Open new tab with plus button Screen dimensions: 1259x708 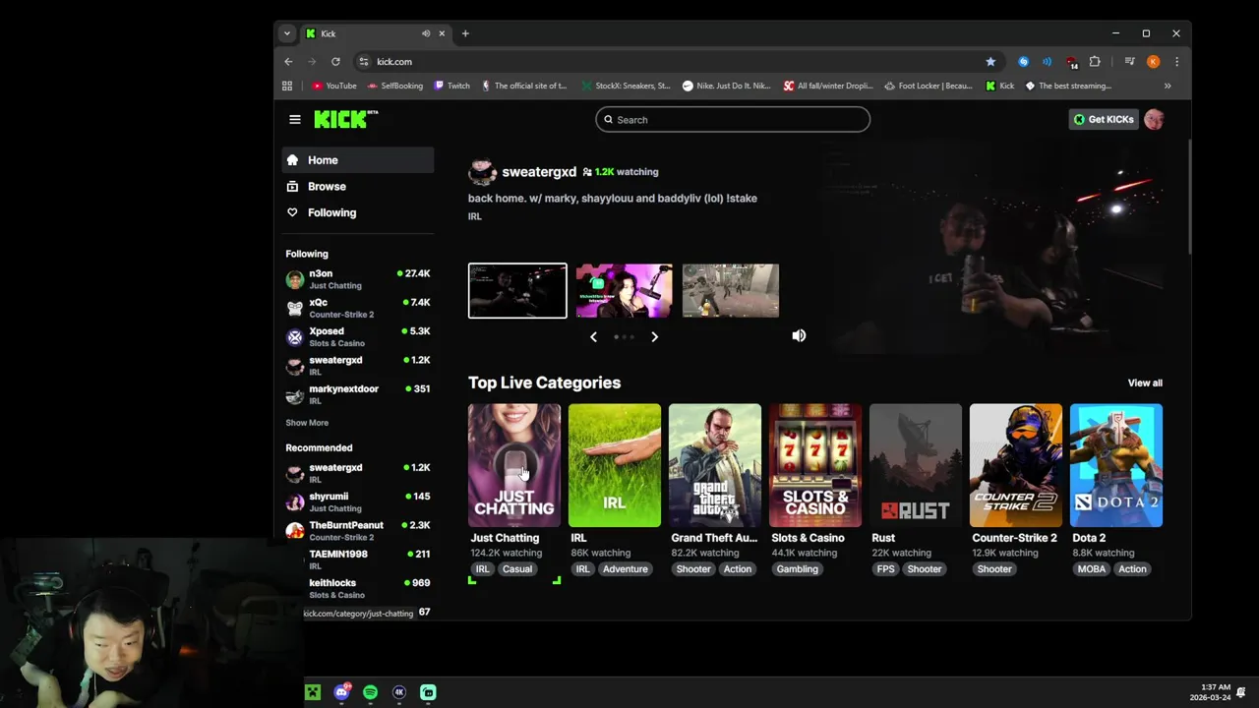(x=465, y=33)
